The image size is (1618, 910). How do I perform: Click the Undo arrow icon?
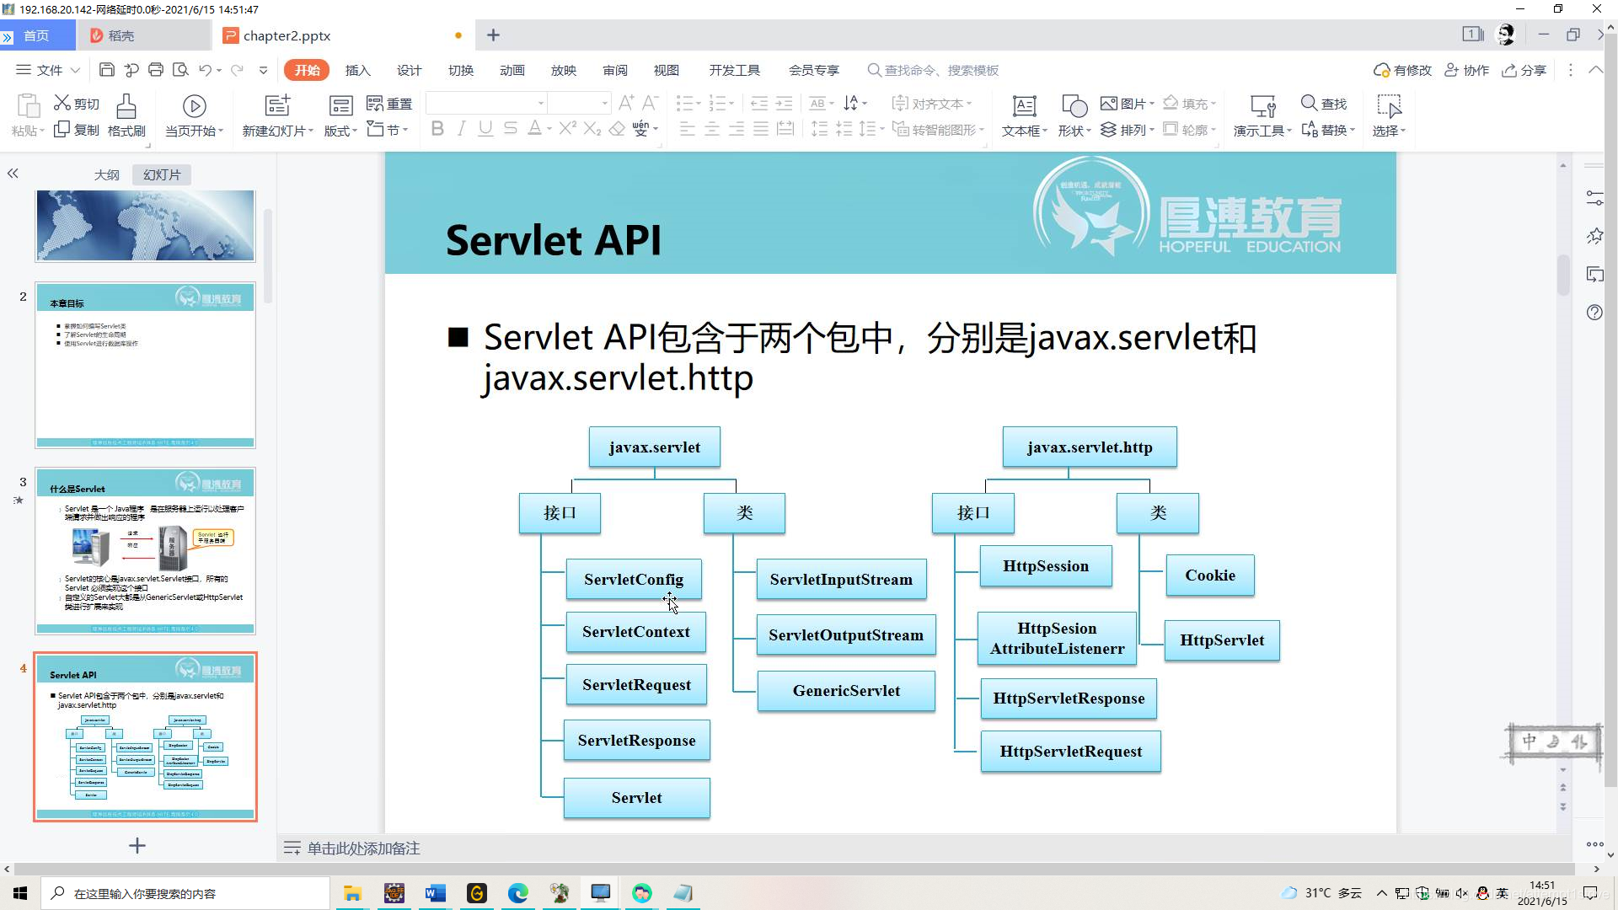point(205,70)
